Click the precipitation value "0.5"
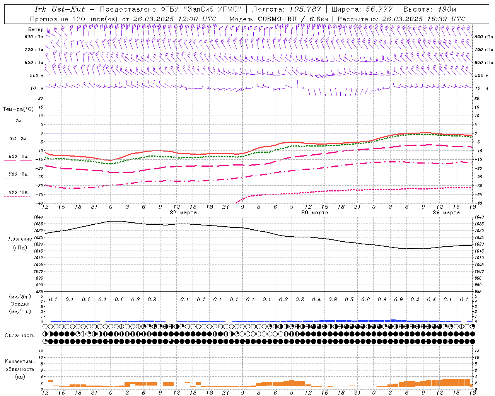The width and height of the screenshot is (495, 396). [349, 300]
